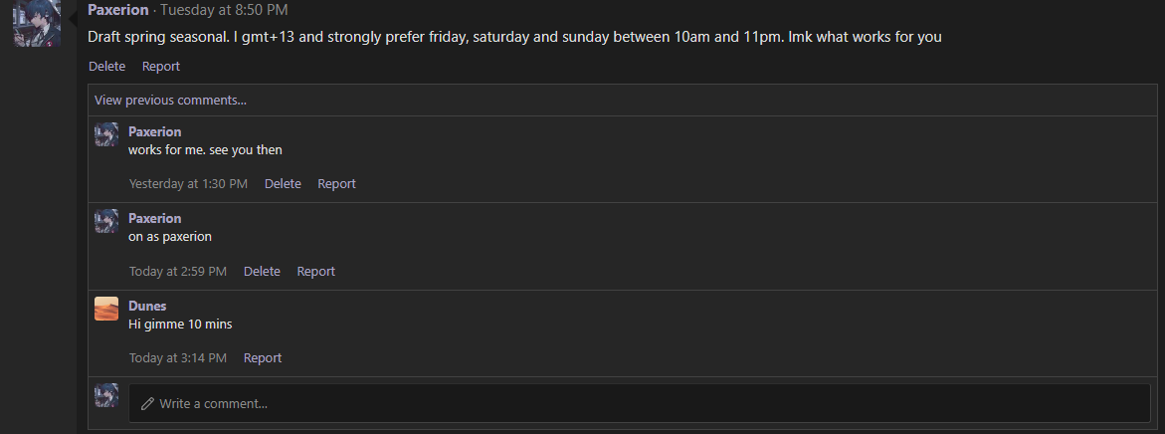Click Paxerion's avatar beside 'on as paxerion'
The image size is (1165, 434).
106,221
